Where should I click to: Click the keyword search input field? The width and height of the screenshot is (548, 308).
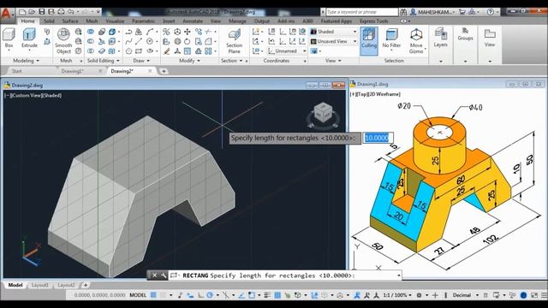point(361,12)
